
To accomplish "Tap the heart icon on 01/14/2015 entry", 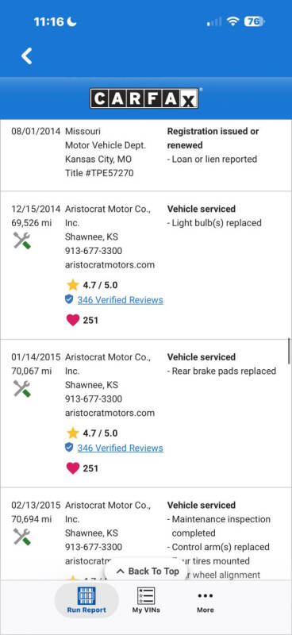I will click(x=73, y=468).
